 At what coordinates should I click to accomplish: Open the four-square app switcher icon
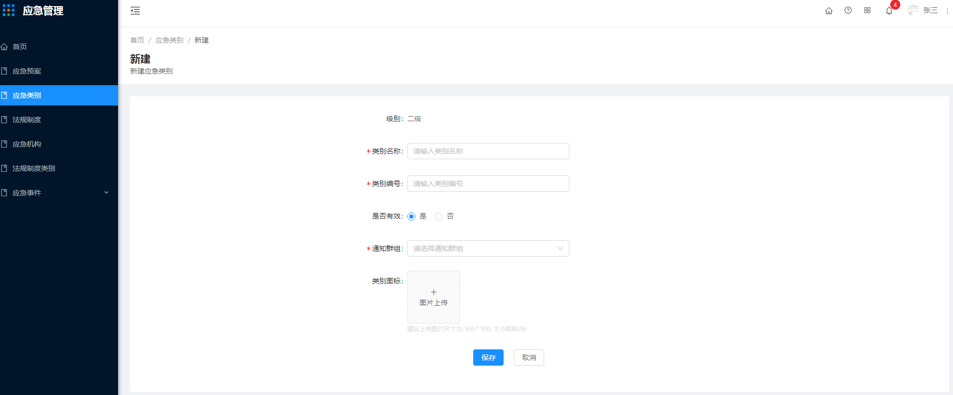click(867, 10)
